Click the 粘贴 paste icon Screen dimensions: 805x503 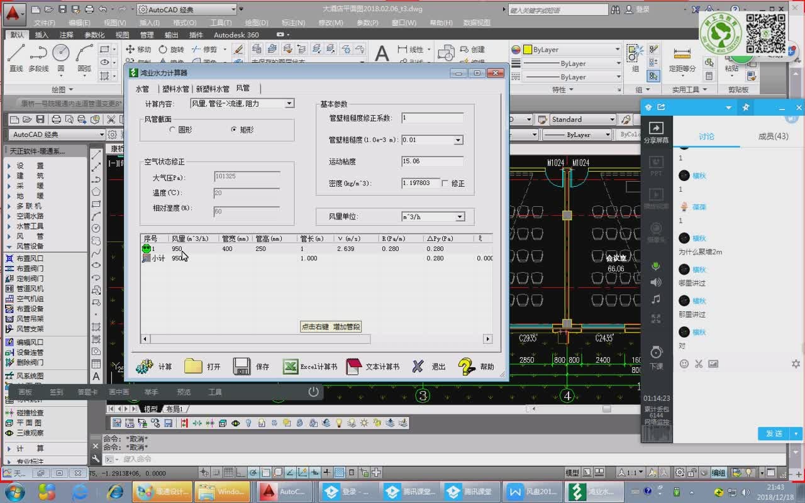731,60
